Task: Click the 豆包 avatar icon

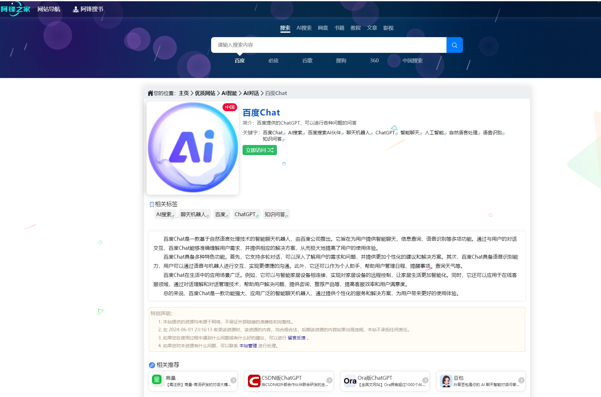Action: click(446, 381)
